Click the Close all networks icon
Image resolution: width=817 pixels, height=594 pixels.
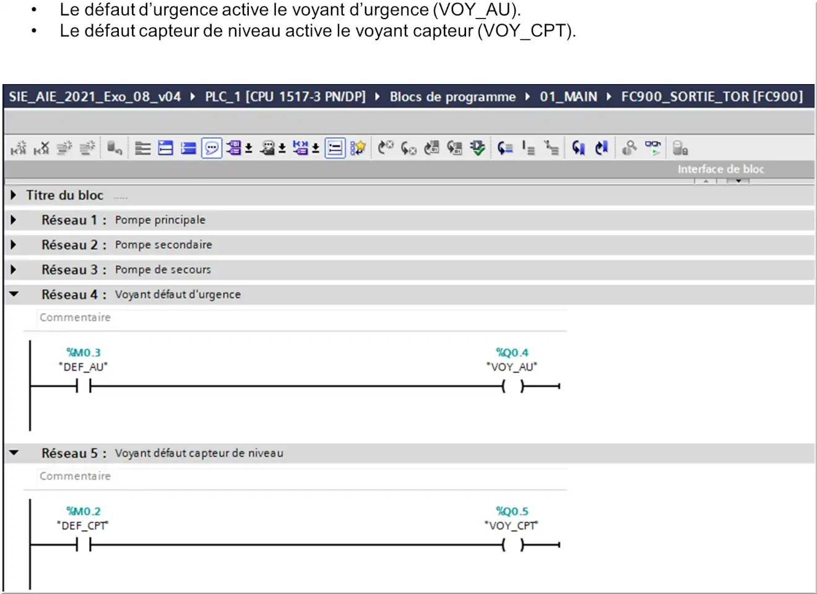click(x=165, y=148)
